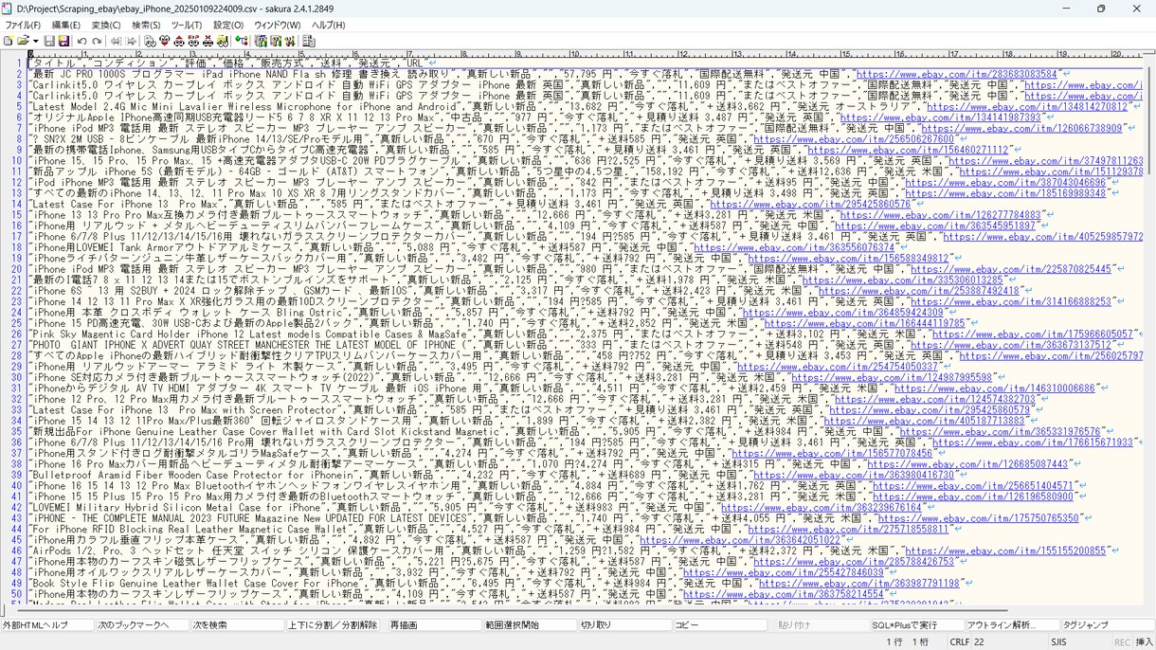1156x650 pixels.
Task: Click the 挿入 insert mode indicator
Action: coord(1144,642)
